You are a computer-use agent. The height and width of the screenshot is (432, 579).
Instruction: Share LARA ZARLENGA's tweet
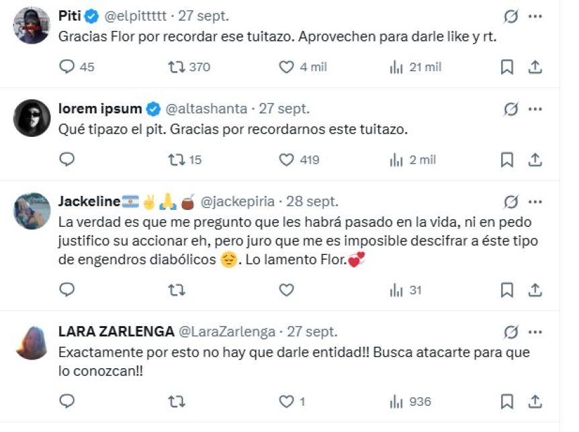click(535, 401)
